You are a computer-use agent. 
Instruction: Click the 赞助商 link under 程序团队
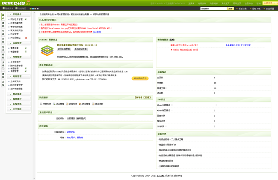[x=80, y=138]
